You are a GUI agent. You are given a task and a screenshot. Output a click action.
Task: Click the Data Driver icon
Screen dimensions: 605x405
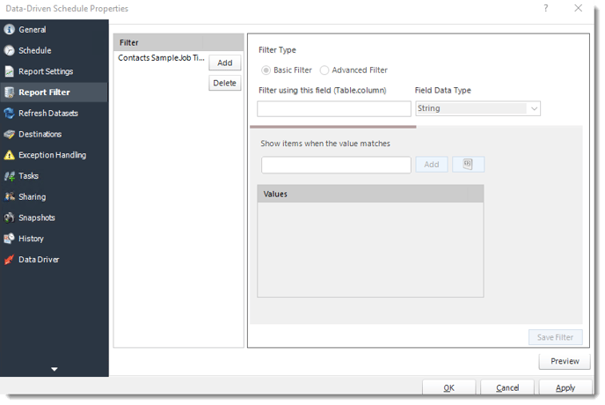click(10, 260)
